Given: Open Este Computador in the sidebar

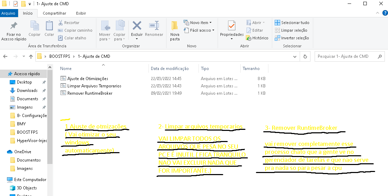Looking at the screenshot, I should [30, 179].
